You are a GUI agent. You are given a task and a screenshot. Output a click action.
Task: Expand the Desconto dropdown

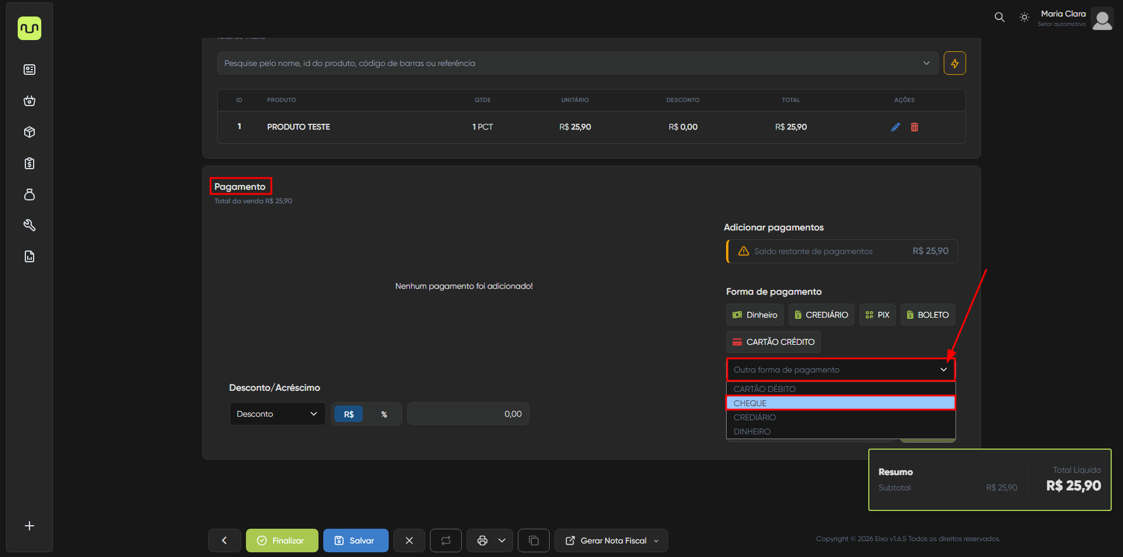[277, 414]
